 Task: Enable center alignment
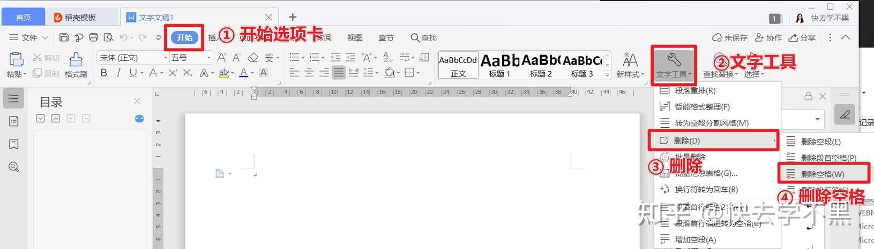coord(309,73)
